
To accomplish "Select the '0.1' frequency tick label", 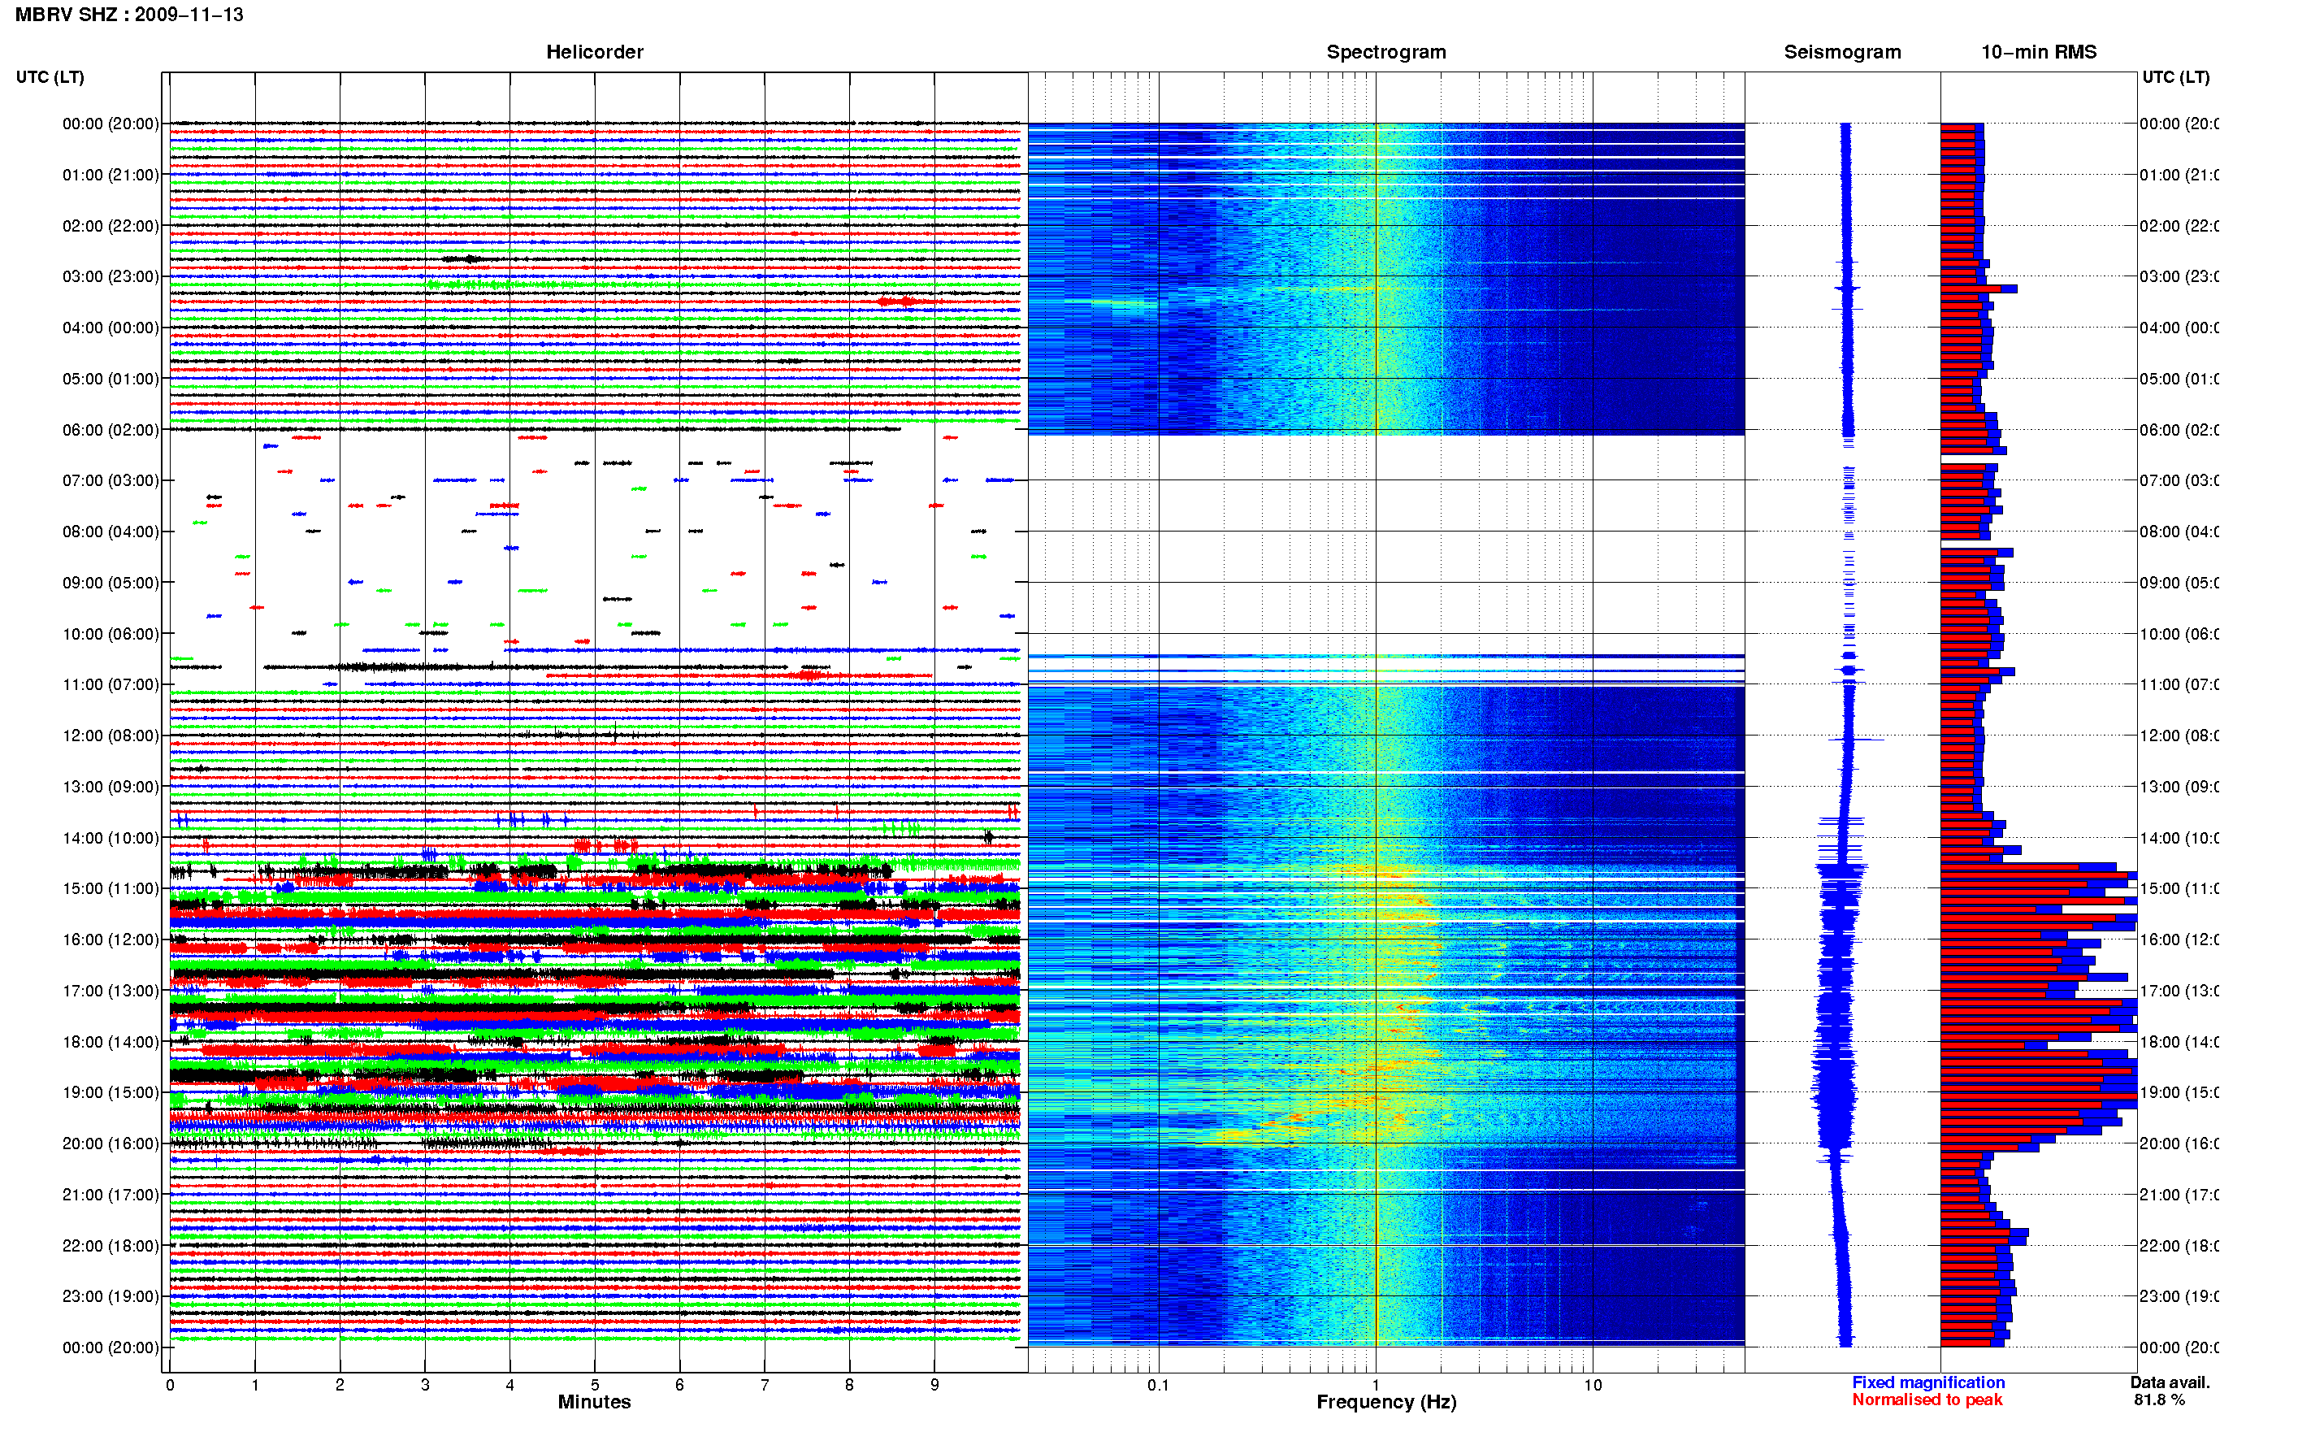I will (x=1158, y=1385).
